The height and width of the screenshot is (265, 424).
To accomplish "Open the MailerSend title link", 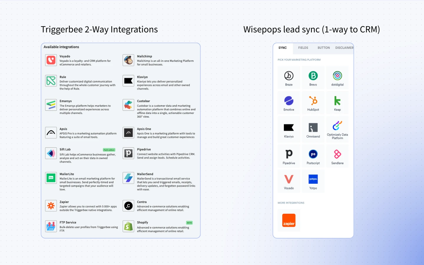I will 145,174.
